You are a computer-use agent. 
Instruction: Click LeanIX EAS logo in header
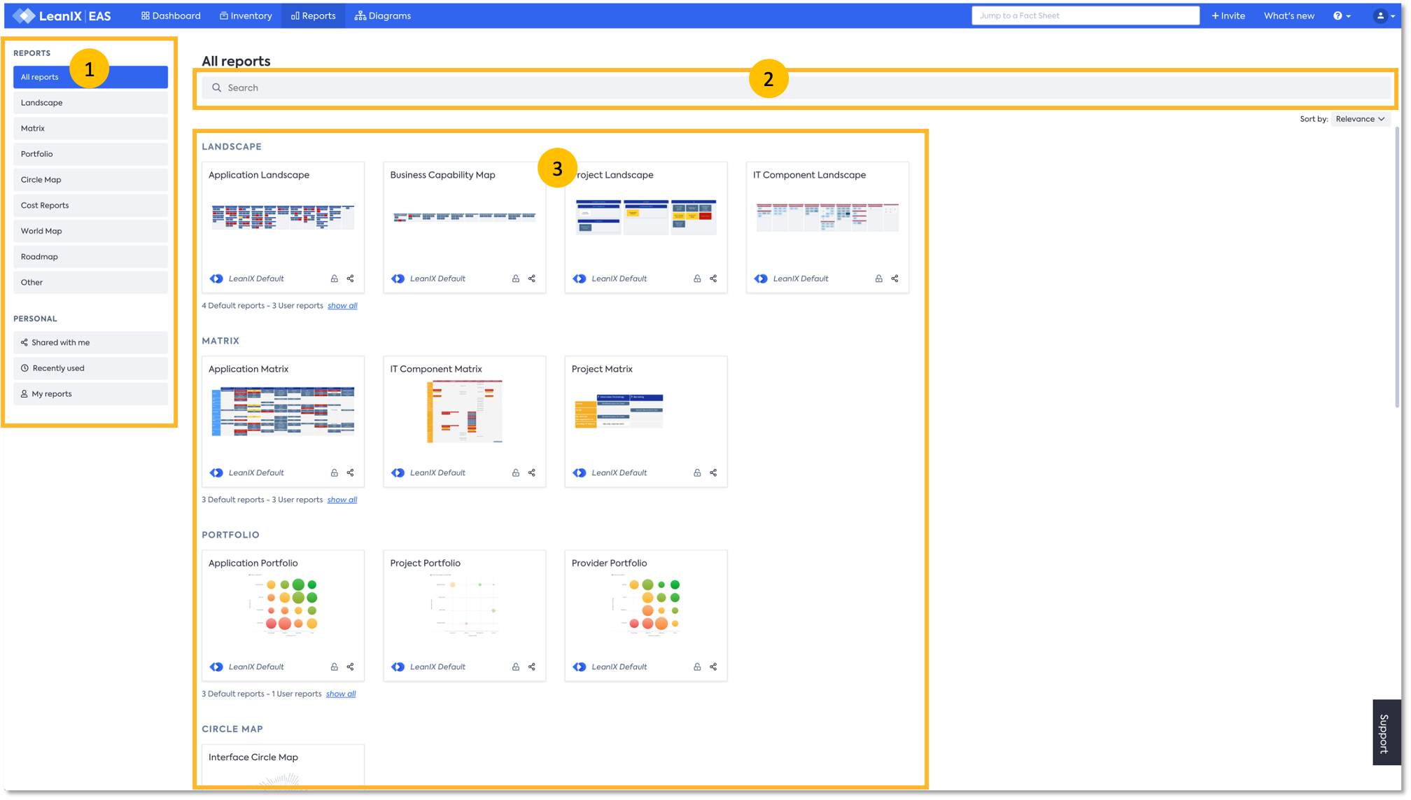click(62, 15)
